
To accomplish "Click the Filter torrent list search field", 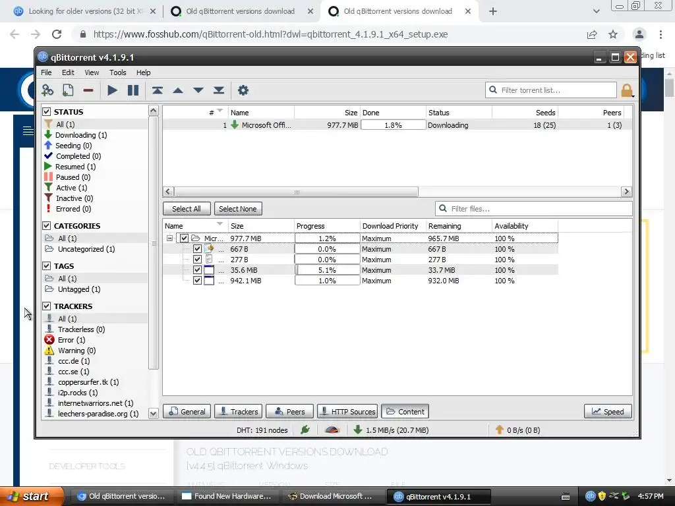I will [x=551, y=90].
